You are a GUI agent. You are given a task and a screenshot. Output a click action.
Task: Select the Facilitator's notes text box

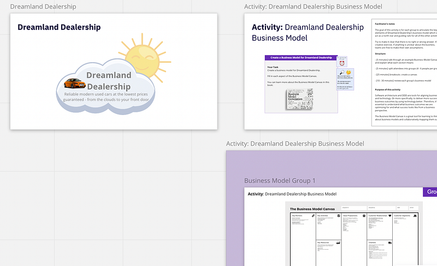pos(404,72)
